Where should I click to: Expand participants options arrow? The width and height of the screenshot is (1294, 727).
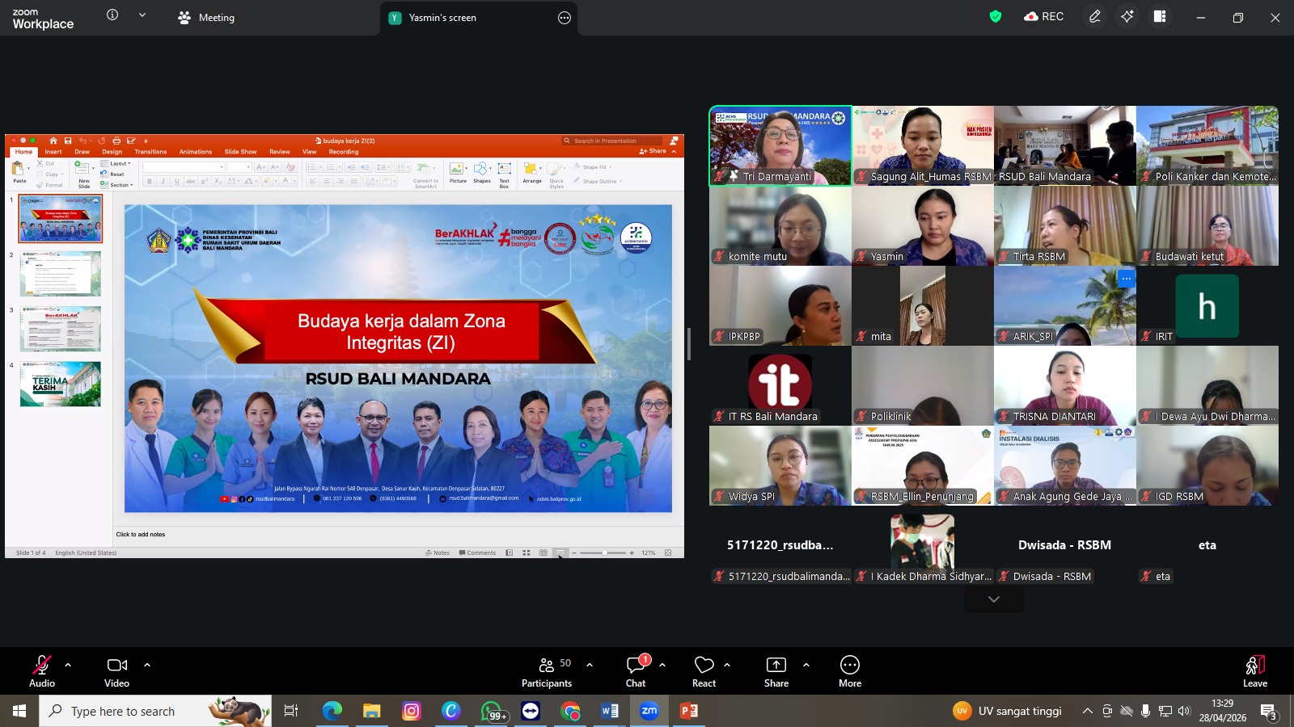pos(590,665)
